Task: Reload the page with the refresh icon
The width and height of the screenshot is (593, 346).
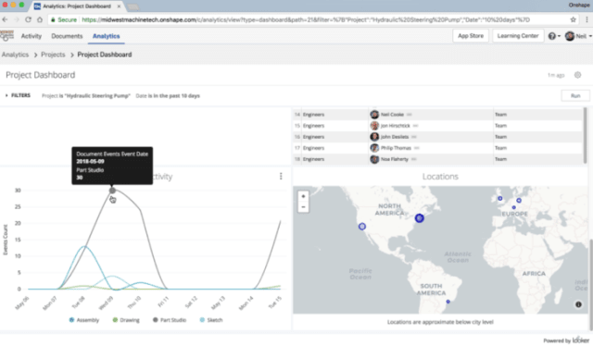Action: tap(28, 19)
